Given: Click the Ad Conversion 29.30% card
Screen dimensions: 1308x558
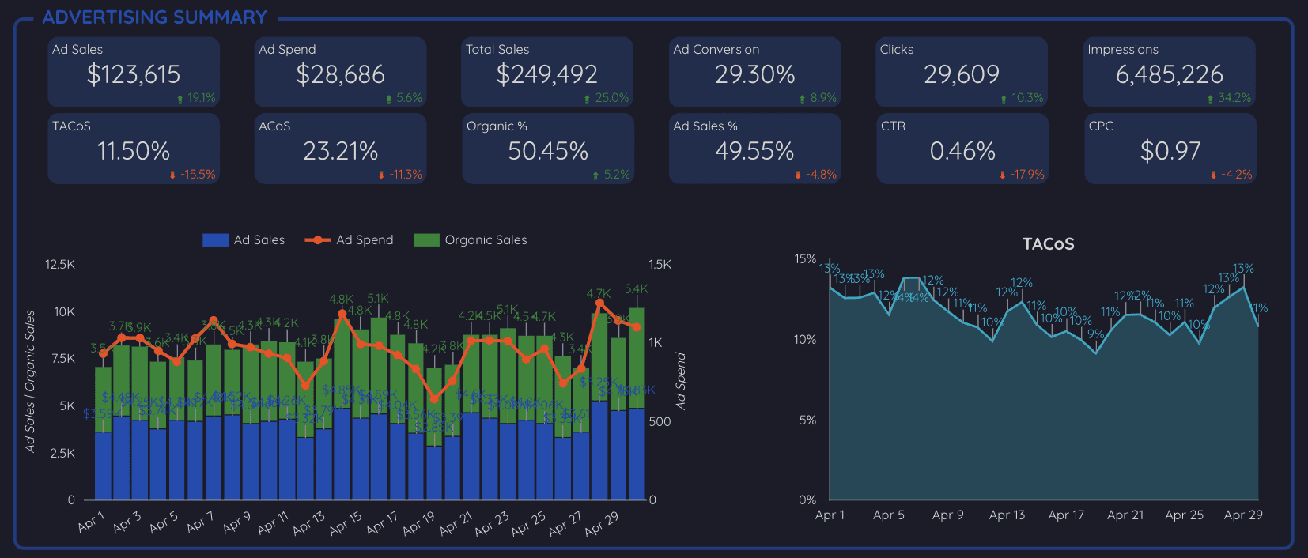Looking at the screenshot, I should point(754,72).
